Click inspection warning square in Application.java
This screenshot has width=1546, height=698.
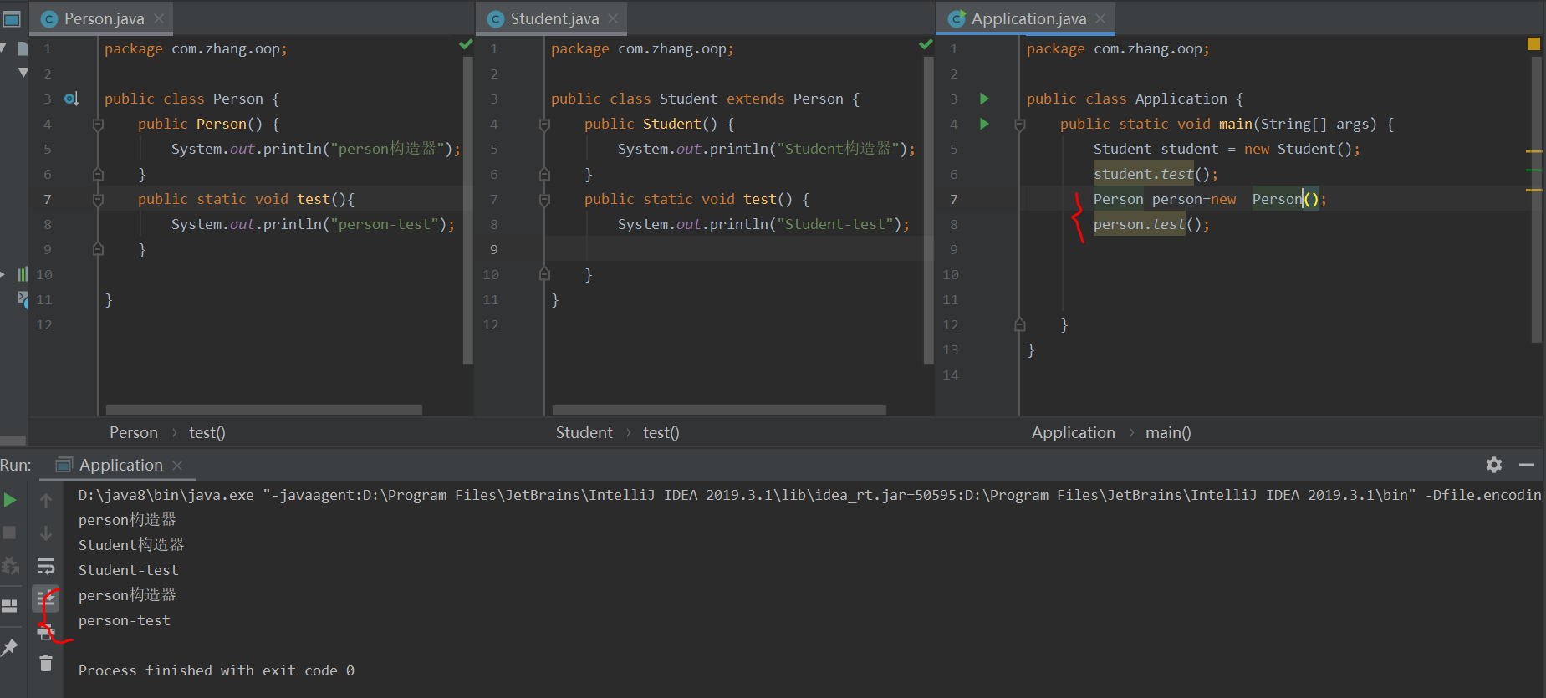pos(1533,43)
